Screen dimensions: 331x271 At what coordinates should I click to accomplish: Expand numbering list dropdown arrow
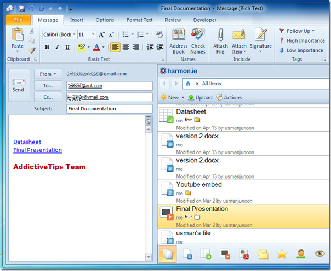point(147,34)
